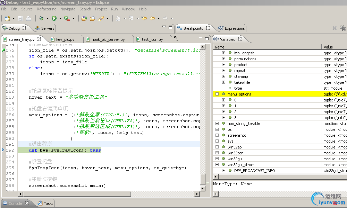Close the screen_tray.py editor tab

[x=39, y=39]
